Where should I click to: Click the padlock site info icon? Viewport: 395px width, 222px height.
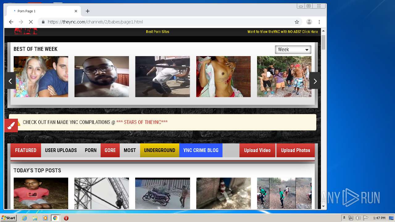tap(43, 22)
